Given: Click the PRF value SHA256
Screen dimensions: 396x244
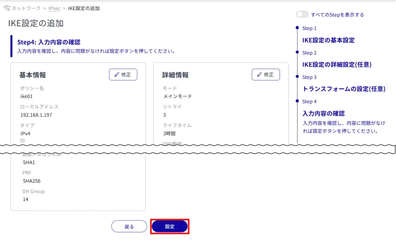Looking at the screenshot, I should 31,181.
